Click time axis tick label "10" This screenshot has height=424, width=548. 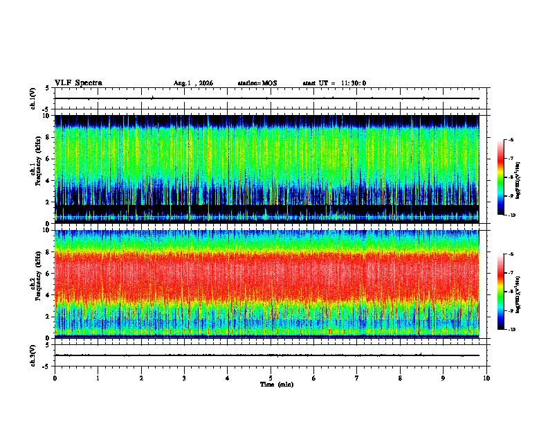(486, 378)
